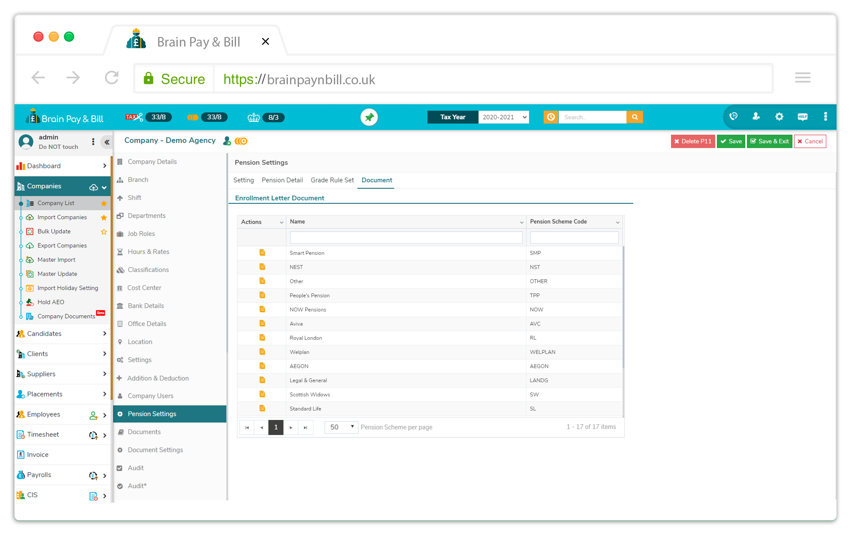Click the green user icon beside Demo Agency
Image resolution: width=851 pixels, height=537 pixels.
pyautogui.click(x=227, y=141)
